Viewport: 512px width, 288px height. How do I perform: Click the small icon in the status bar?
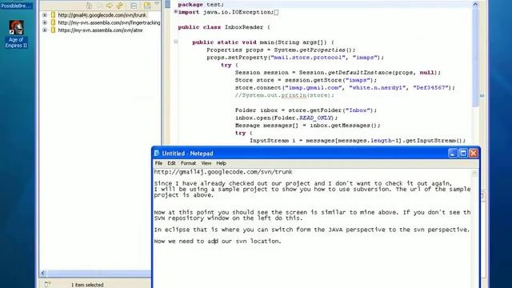tap(48, 284)
